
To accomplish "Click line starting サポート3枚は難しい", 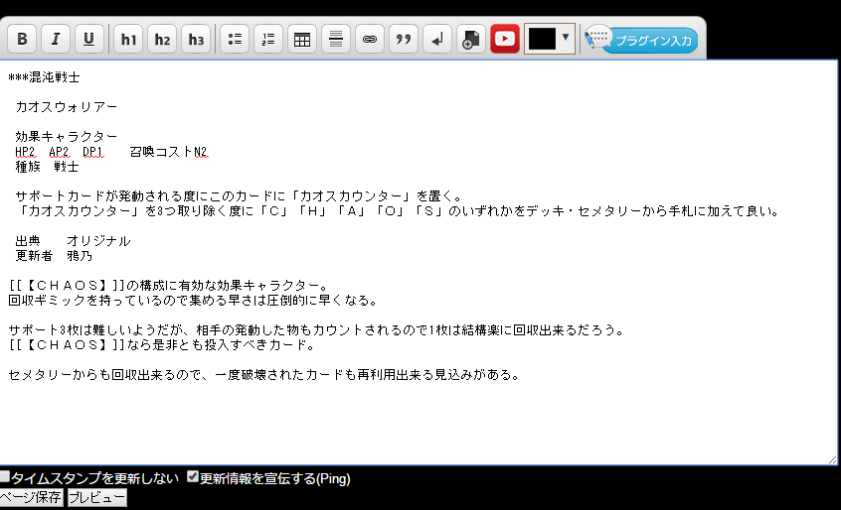I will [x=316, y=330].
